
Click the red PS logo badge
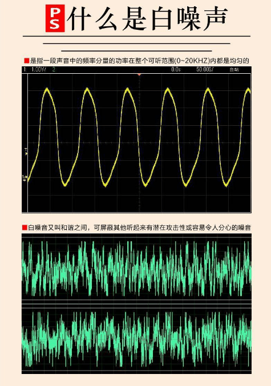tap(55, 18)
